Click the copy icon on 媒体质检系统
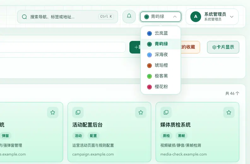 pos(166,112)
